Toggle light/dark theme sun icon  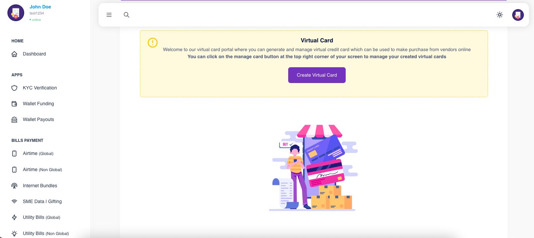click(x=500, y=15)
